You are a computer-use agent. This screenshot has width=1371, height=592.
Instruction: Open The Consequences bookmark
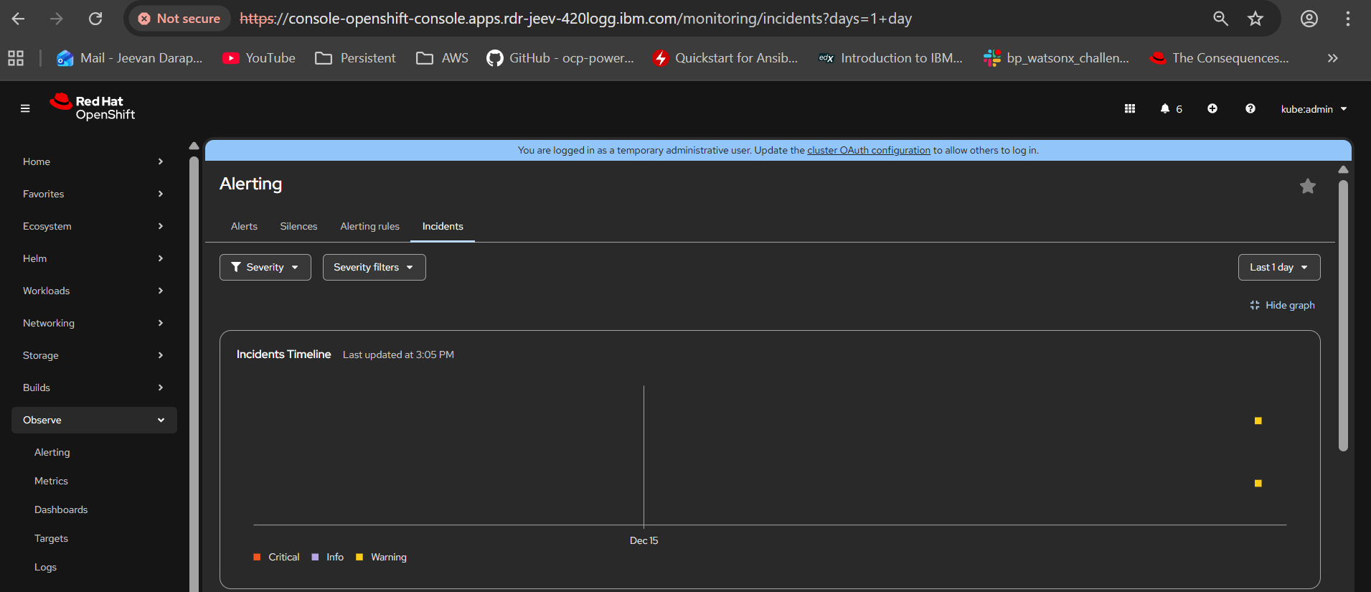tap(1220, 58)
